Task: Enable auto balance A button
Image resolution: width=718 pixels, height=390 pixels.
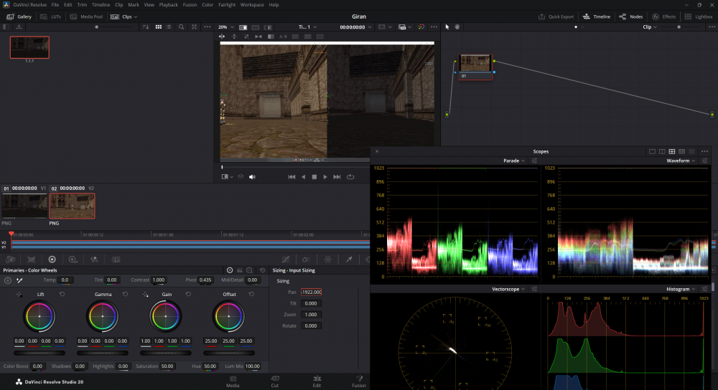Action: coord(8,280)
